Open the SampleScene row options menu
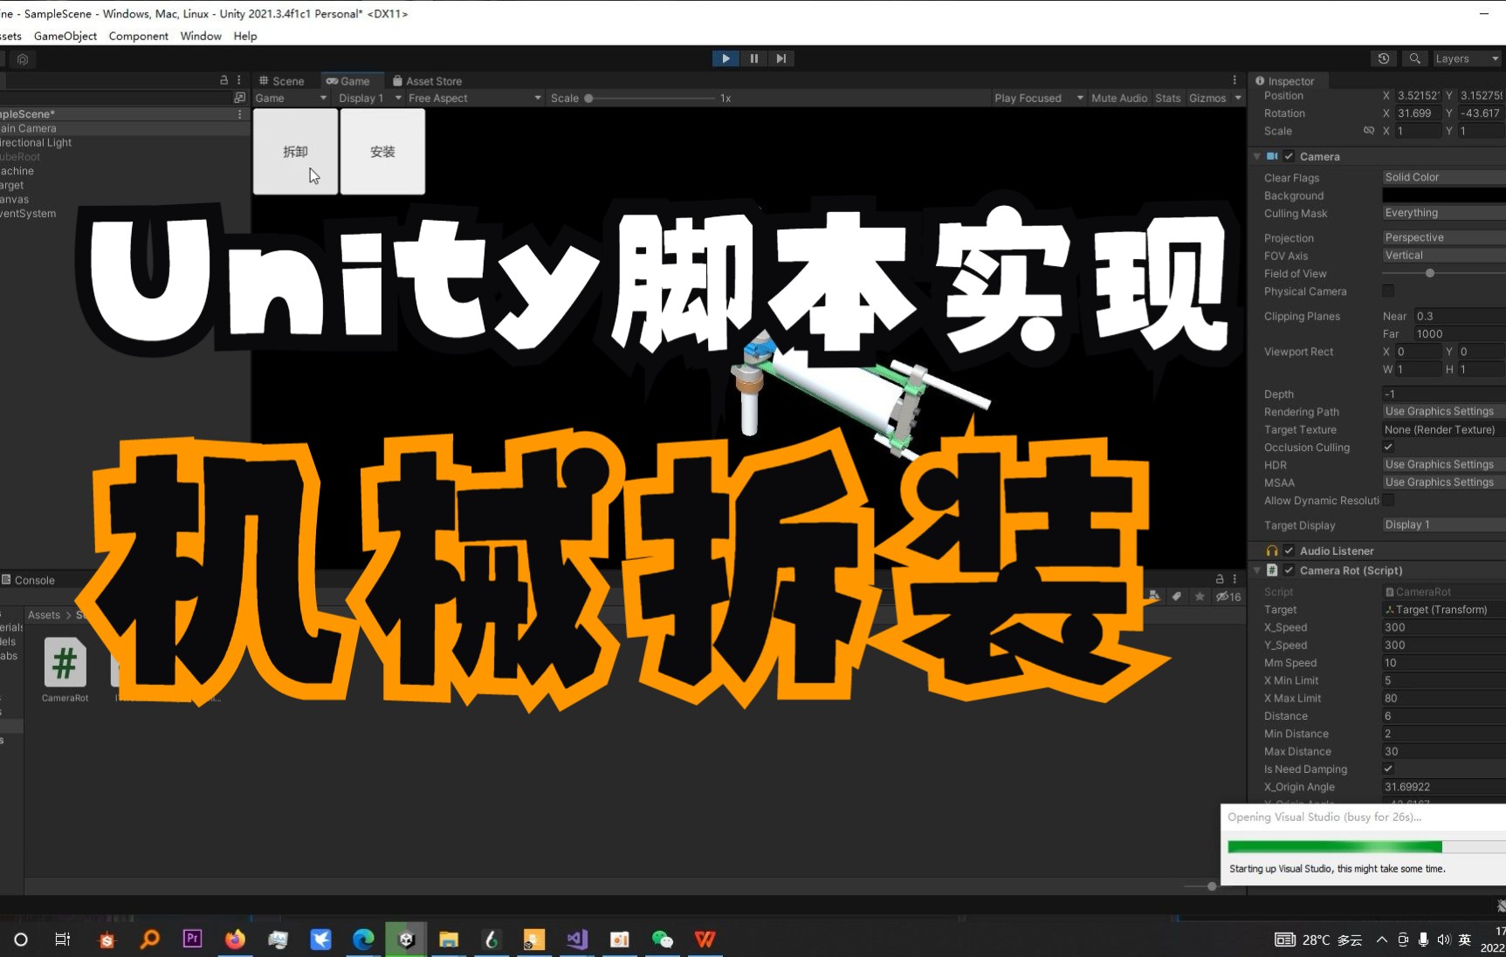1506x957 pixels. [x=240, y=114]
